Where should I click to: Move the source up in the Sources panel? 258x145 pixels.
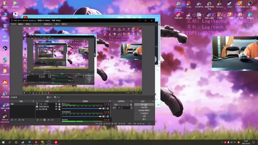pyautogui.click(x=49, y=120)
